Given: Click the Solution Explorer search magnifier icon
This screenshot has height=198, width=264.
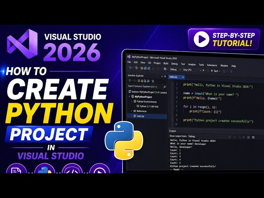Looking at the screenshot, I should click(x=165, y=87).
